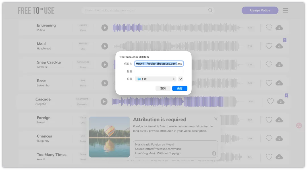Open the 下载 location dropdown
This screenshot has height=170, width=307.
155,79
